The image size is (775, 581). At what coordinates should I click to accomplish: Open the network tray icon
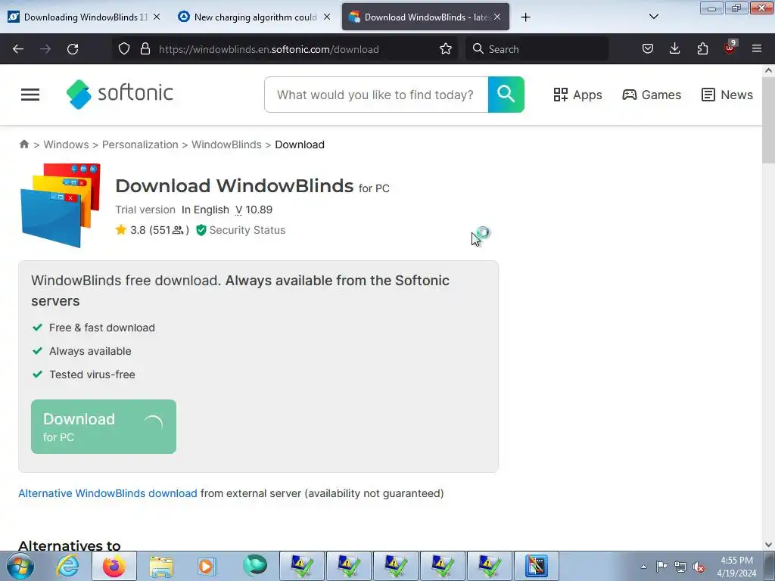click(680, 567)
